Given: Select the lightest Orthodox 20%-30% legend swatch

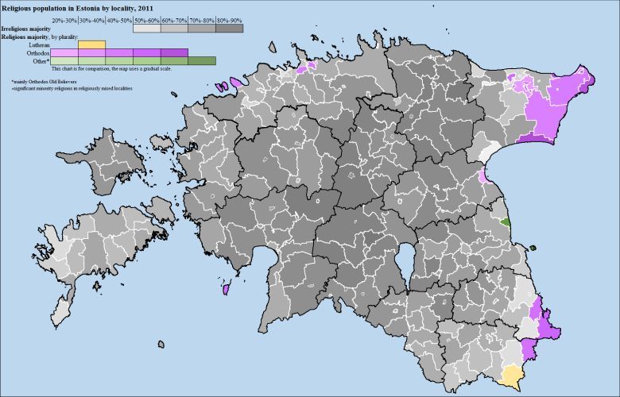Looking at the screenshot, I should (x=64, y=52).
